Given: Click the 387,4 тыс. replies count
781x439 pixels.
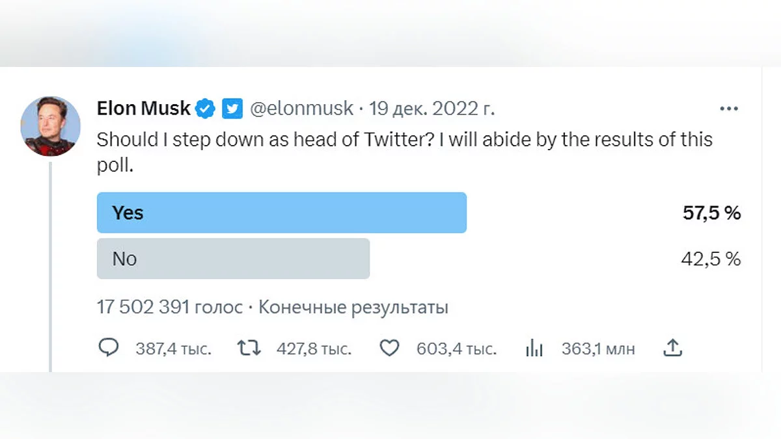Looking at the screenshot, I should [x=173, y=349].
